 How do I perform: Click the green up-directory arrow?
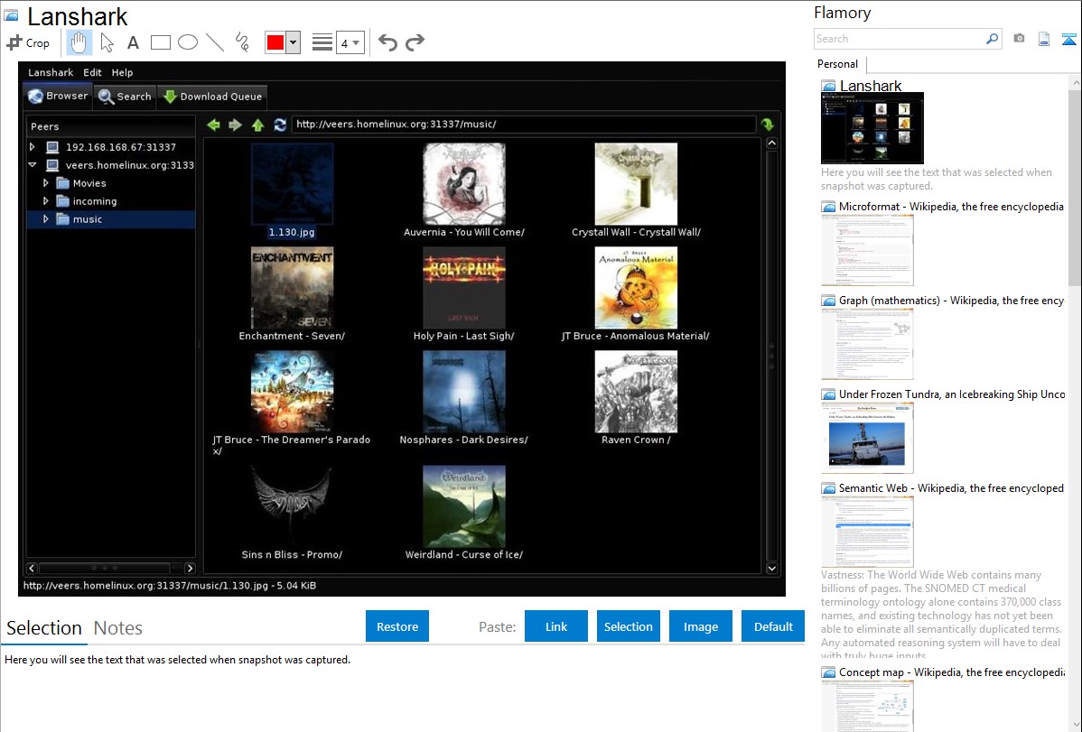point(258,125)
